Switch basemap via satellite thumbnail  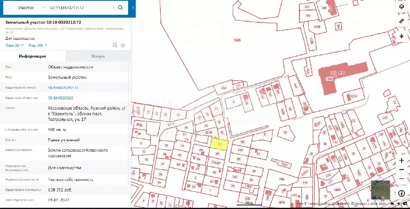click(380, 190)
